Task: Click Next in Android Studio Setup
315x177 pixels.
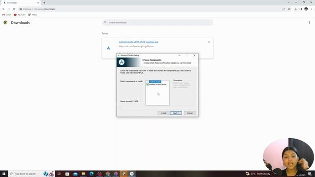Action: (176, 113)
